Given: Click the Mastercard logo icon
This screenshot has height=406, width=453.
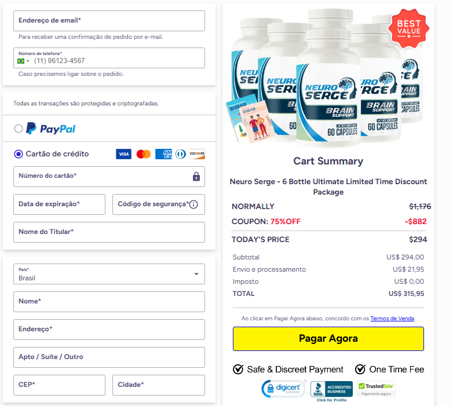Looking at the screenshot, I should (144, 154).
